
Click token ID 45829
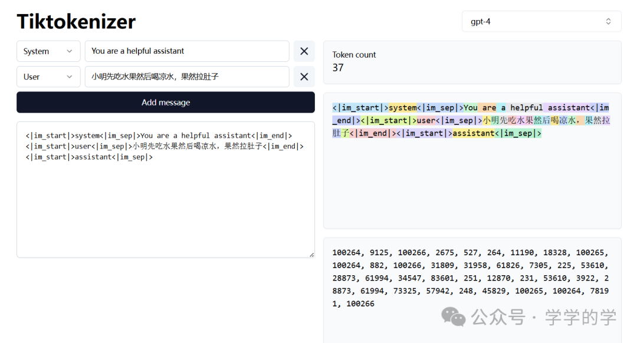(x=494, y=291)
